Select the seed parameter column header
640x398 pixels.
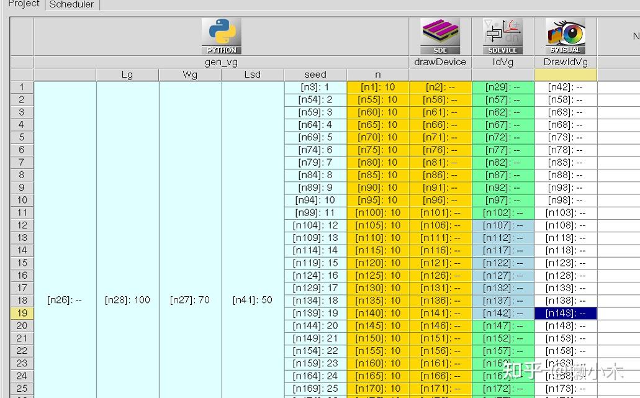(315, 75)
